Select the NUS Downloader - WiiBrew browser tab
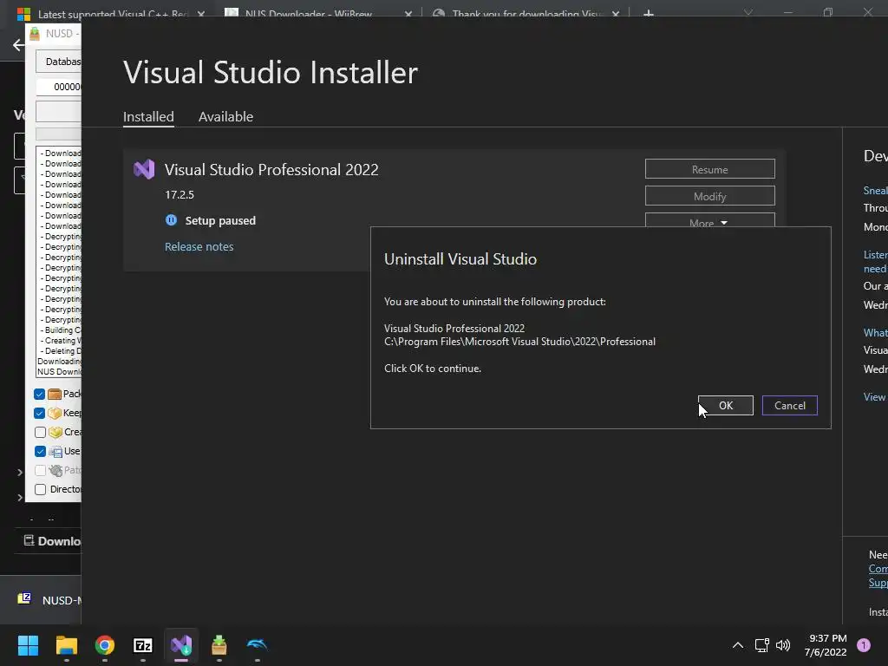This screenshot has height=666, width=888. (x=309, y=13)
